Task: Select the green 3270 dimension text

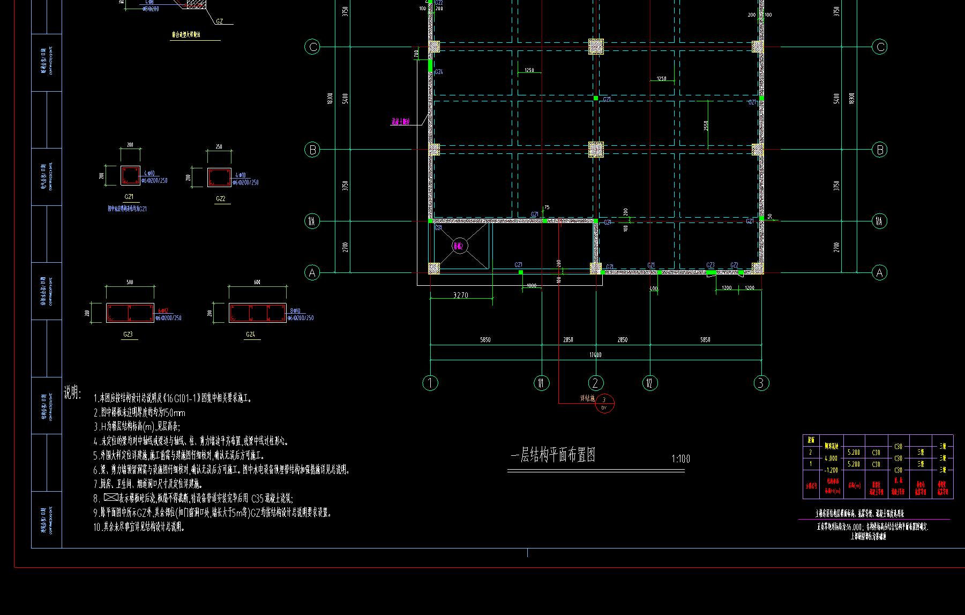Action: tap(461, 295)
